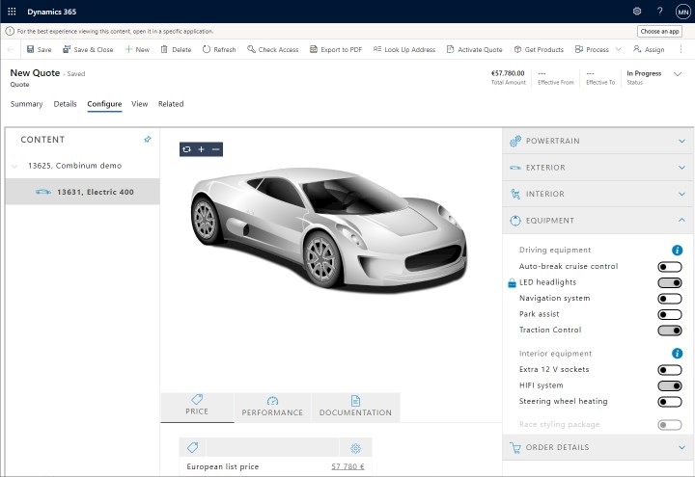695x477 pixels.
Task: Zoom in with the plus icon above car
Action: click(x=201, y=149)
